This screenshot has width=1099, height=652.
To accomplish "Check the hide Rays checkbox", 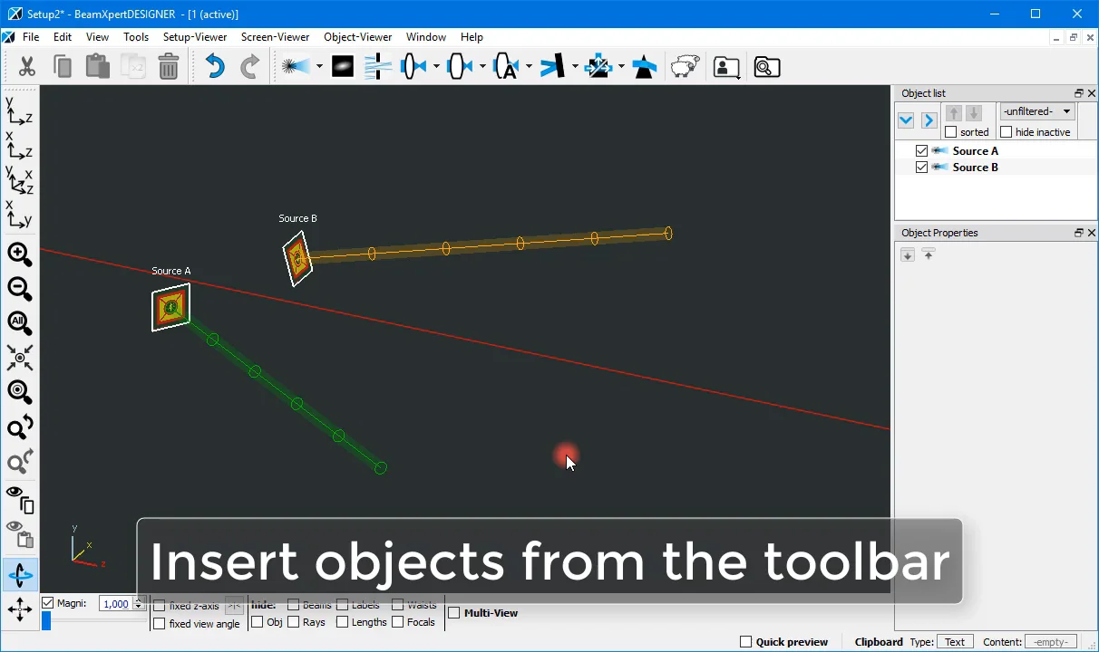I will (x=293, y=622).
